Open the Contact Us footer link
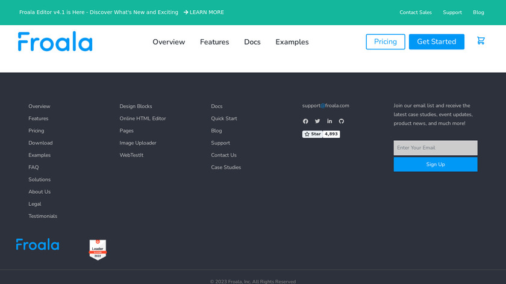This screenshot has height=284, width=506. (x=223, y=155)
